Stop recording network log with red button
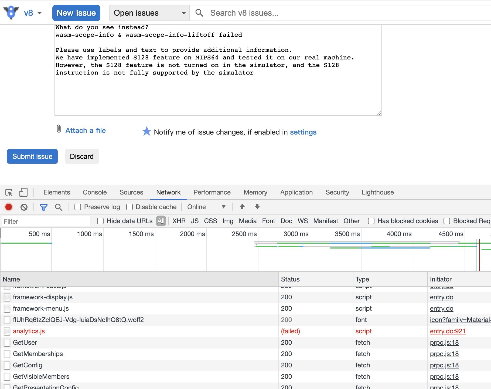 coord(9,207)
